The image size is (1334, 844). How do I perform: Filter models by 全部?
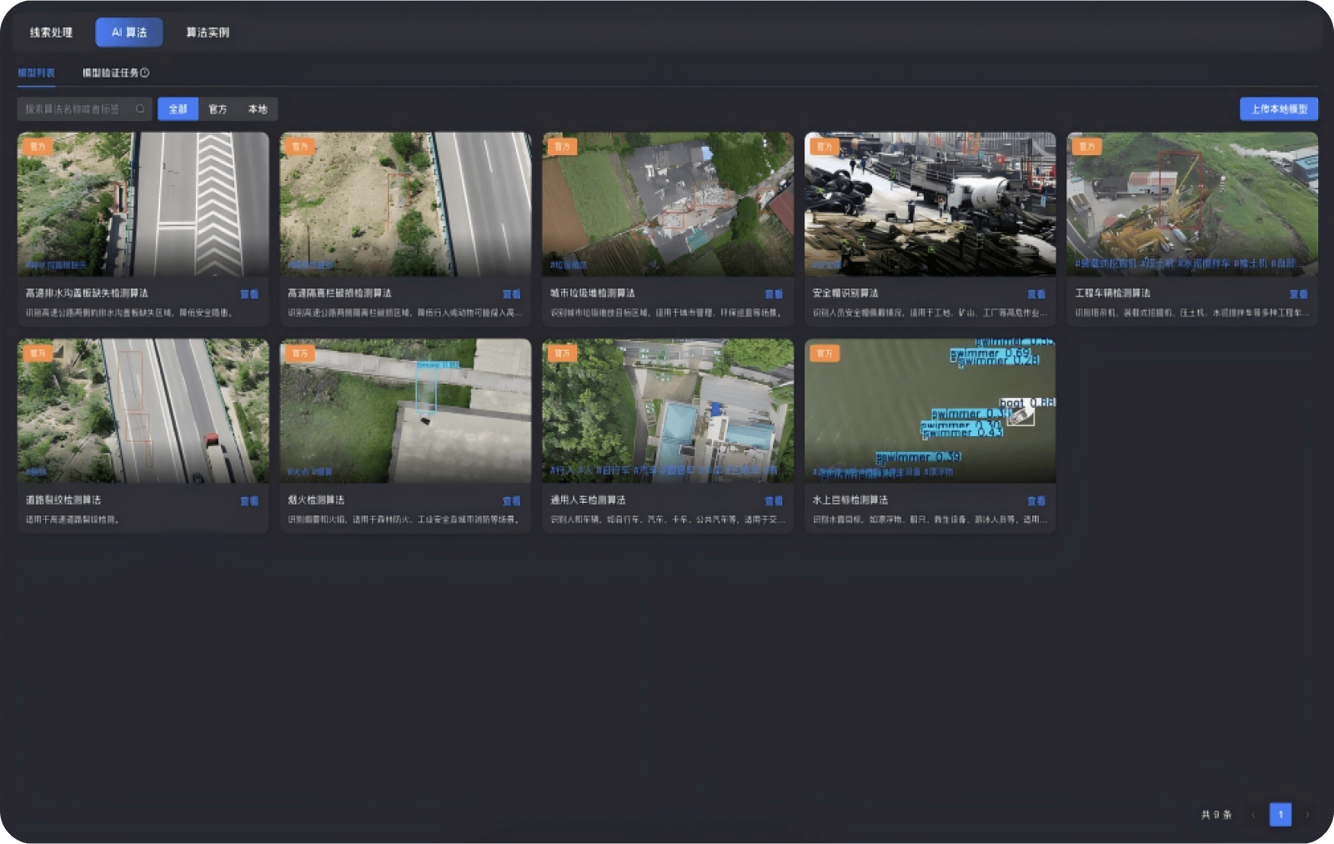pyautogui.click(x=178, y=109)
